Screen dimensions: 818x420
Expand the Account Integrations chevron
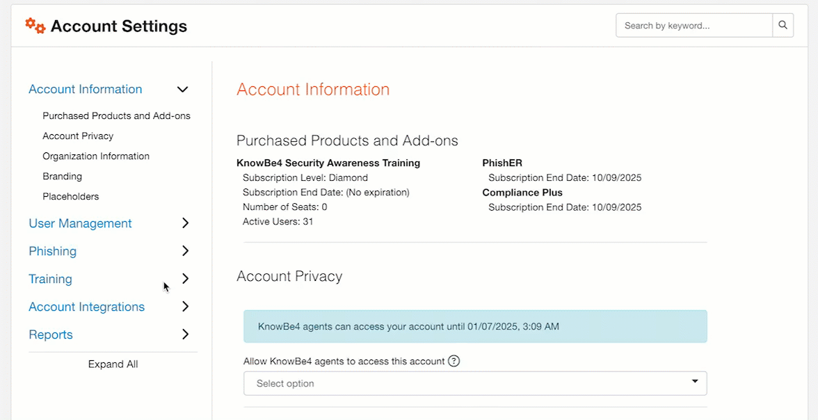point(185,307)
